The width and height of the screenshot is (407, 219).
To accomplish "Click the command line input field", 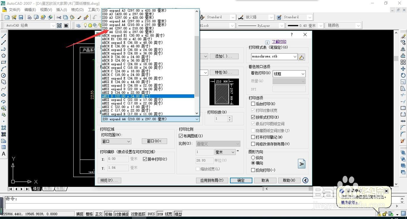I will (x=200, y=199).
